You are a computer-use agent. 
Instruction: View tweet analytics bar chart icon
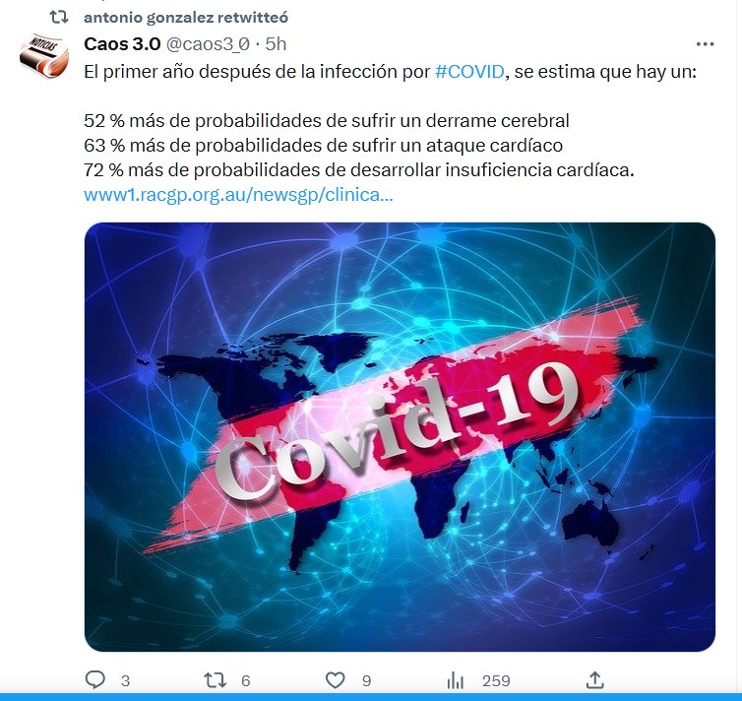pos(456,680)
